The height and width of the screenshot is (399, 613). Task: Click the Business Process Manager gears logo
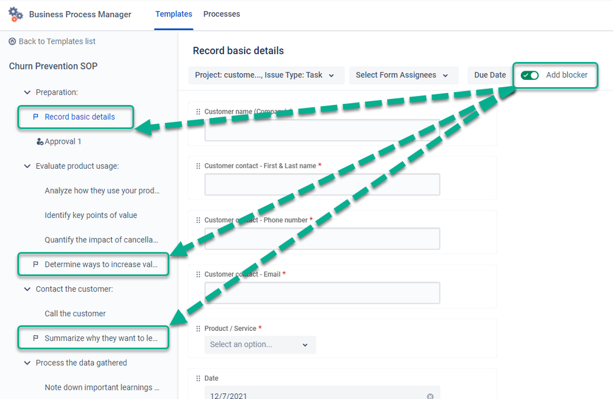coord(15,15)
